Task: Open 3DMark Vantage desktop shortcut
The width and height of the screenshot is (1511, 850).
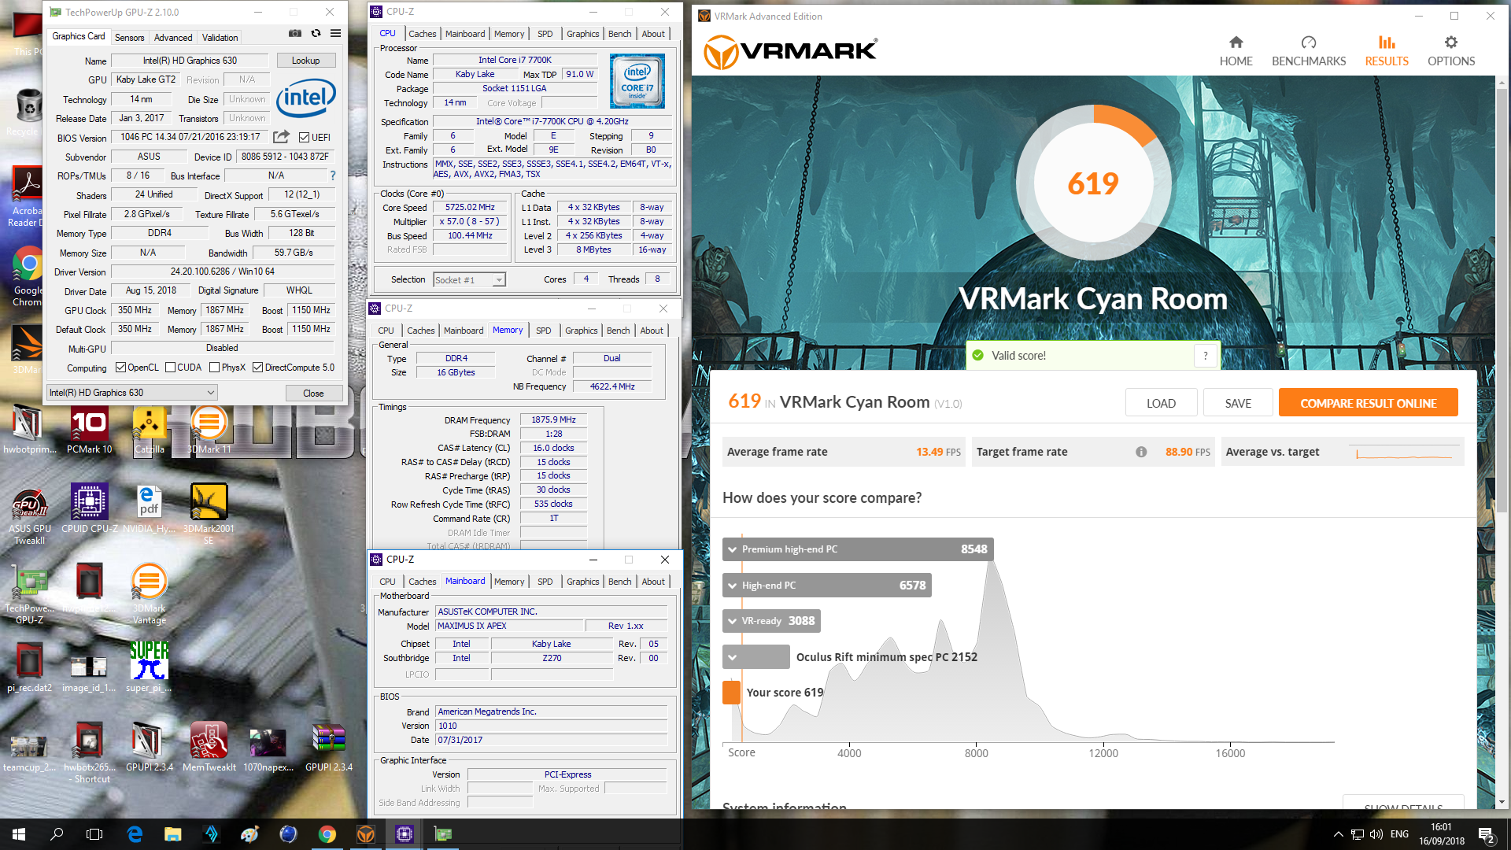Action: coord(149,594)
